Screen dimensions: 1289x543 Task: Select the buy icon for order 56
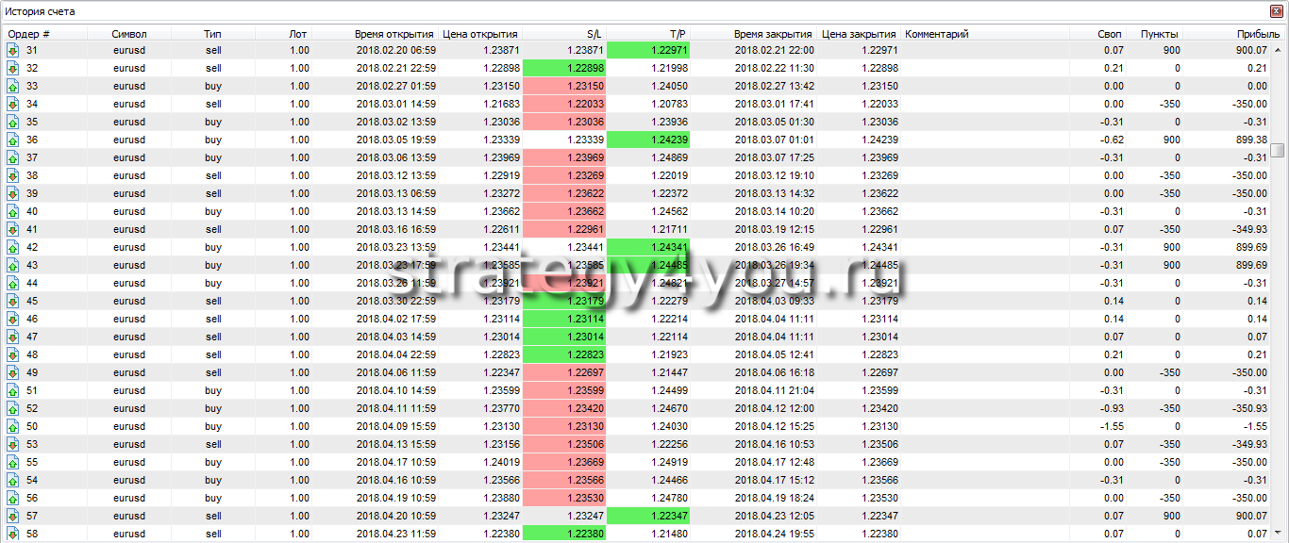coord(12,498)
